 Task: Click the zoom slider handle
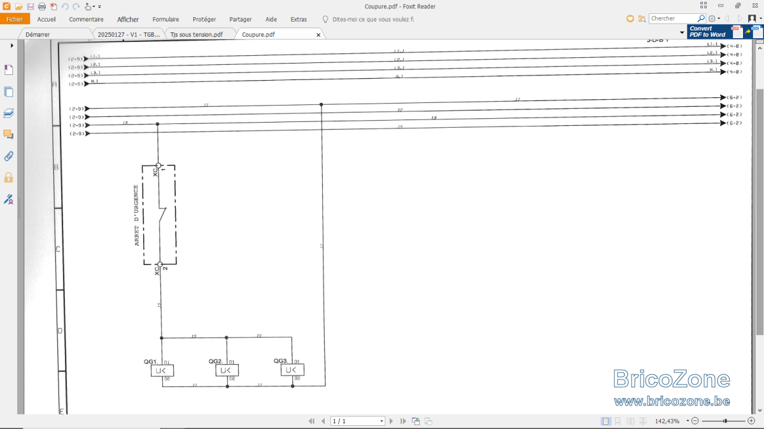pyautogui.click(x=725, y=421)
